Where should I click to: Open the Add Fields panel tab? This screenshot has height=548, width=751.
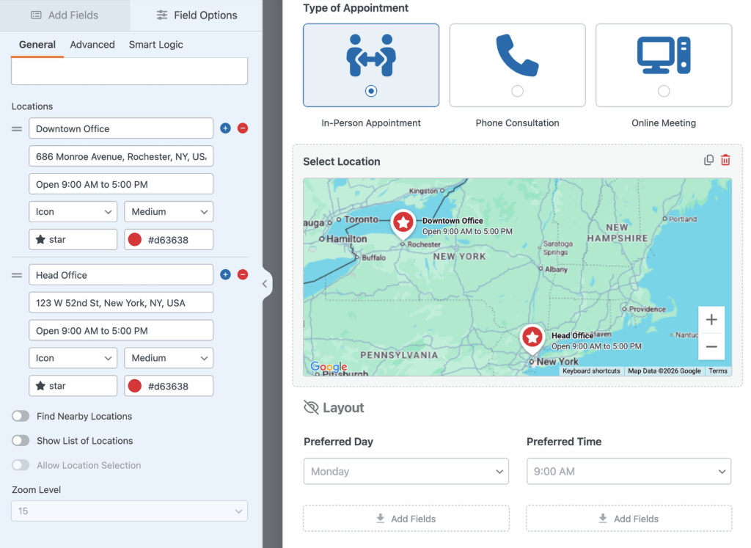pos(65,15)
